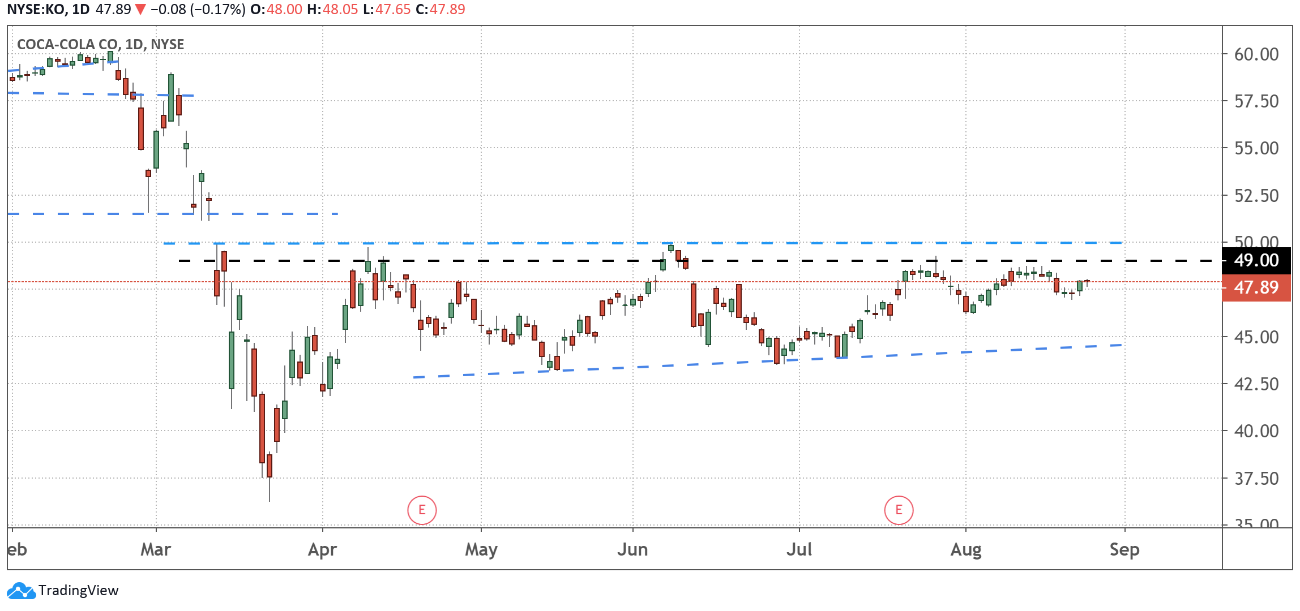The height and width of the screenshot is (611, 1300).
Task: Click the Sep label on time axis
Action: pos(1124,549)
